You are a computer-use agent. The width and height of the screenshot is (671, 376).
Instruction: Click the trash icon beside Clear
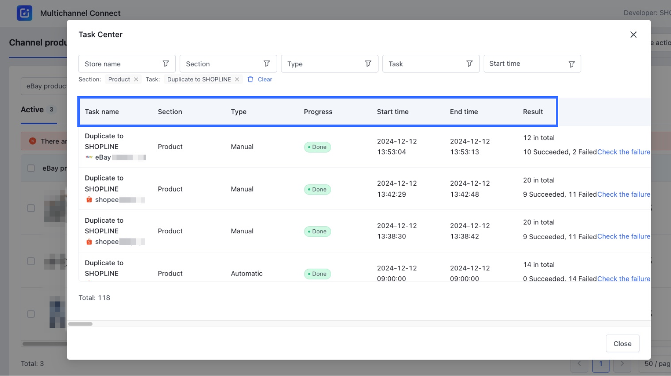pyautogui.click(x=250, y=79)
